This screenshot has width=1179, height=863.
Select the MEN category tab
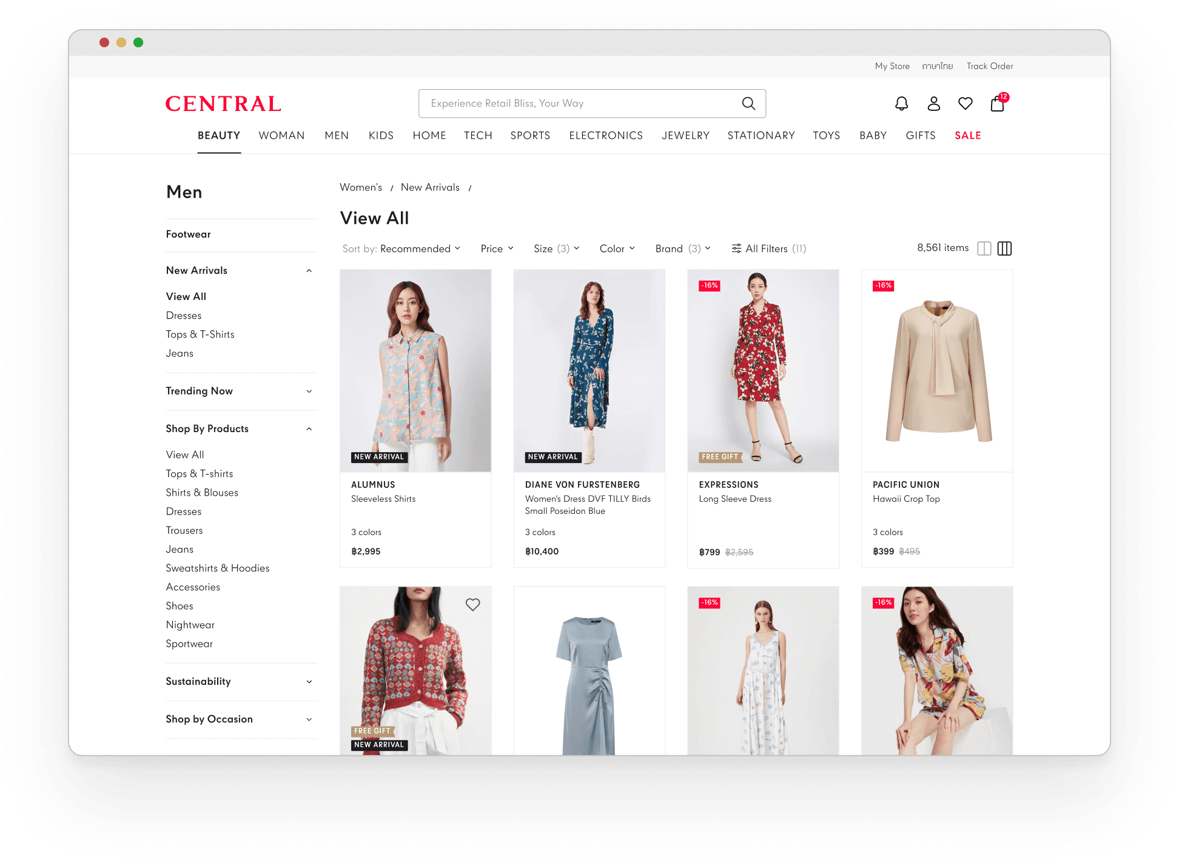(337, 136)
